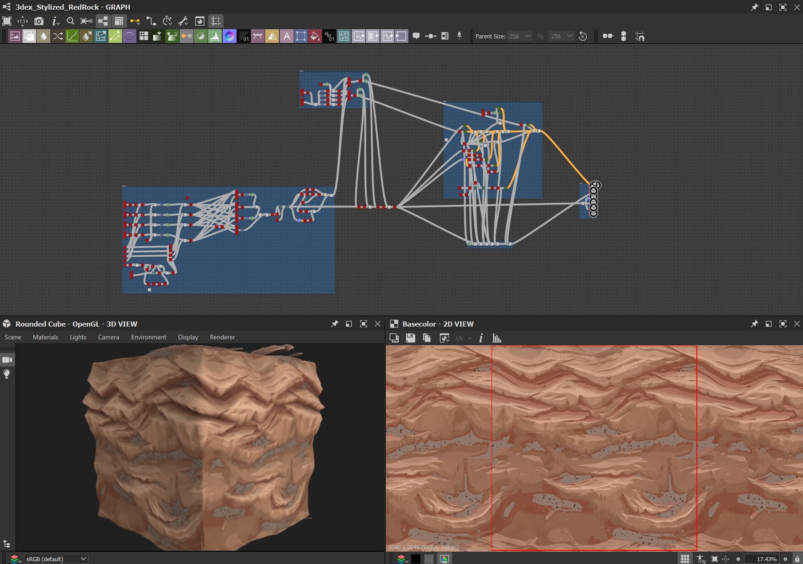Add a Curve node from the toolbar

pos(72,36)
